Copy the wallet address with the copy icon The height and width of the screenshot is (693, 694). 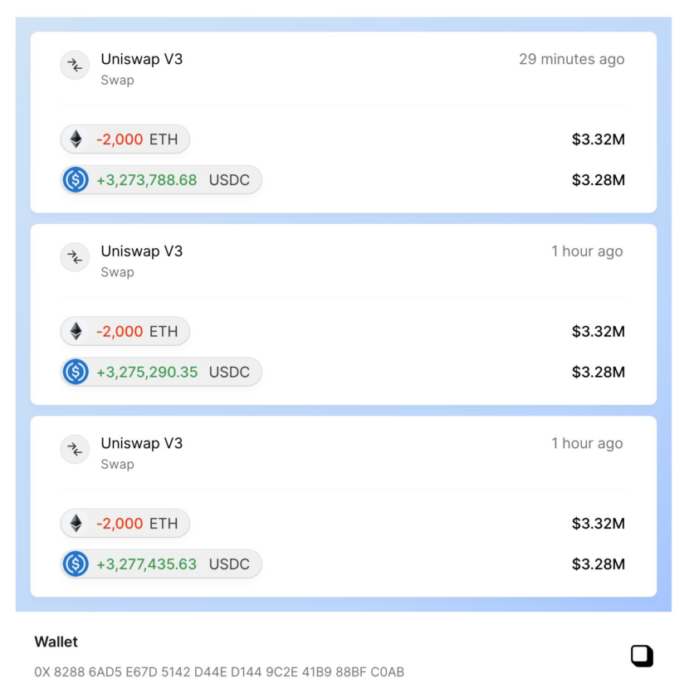(x=643, y=656)
